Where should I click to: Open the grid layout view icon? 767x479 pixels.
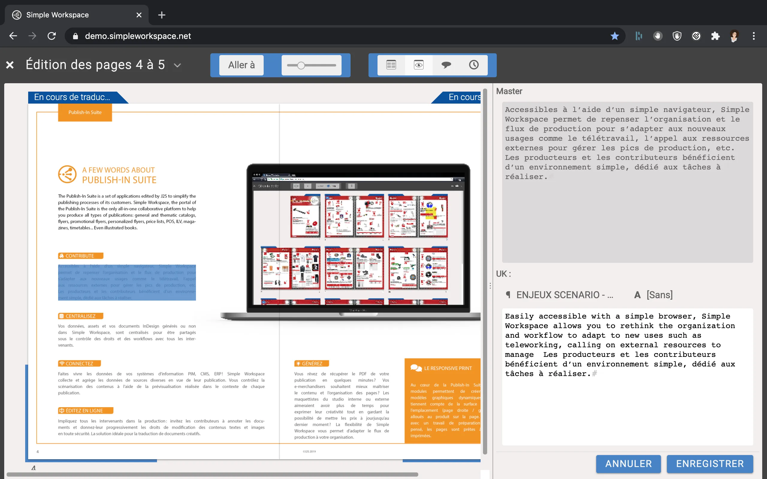(x=391, y=65)
